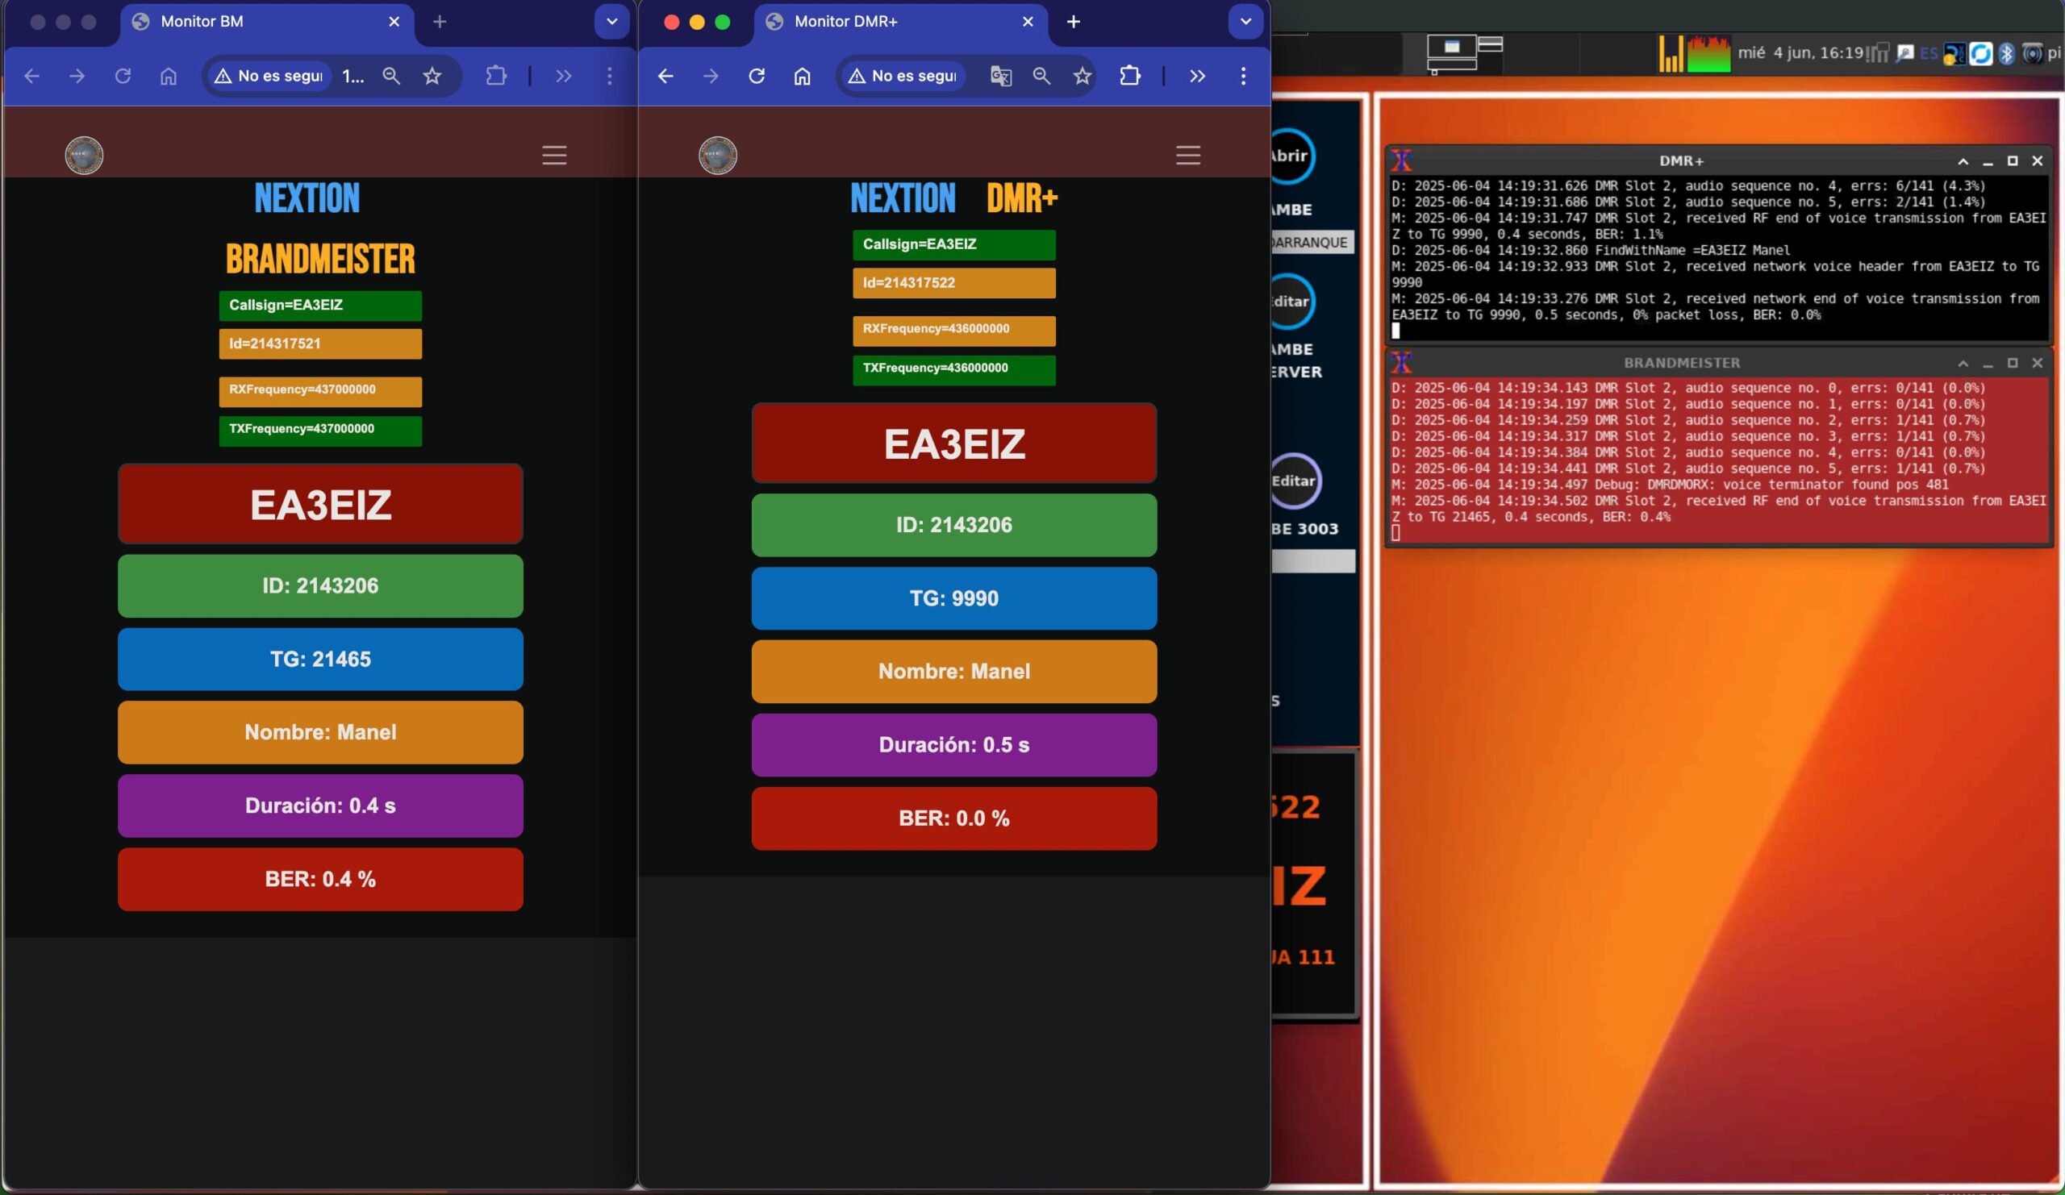The width and height of the screenshot is (2065, 1195).
Task: Click ES keyboard layout indicator
Action: (x=1929, y=53)
